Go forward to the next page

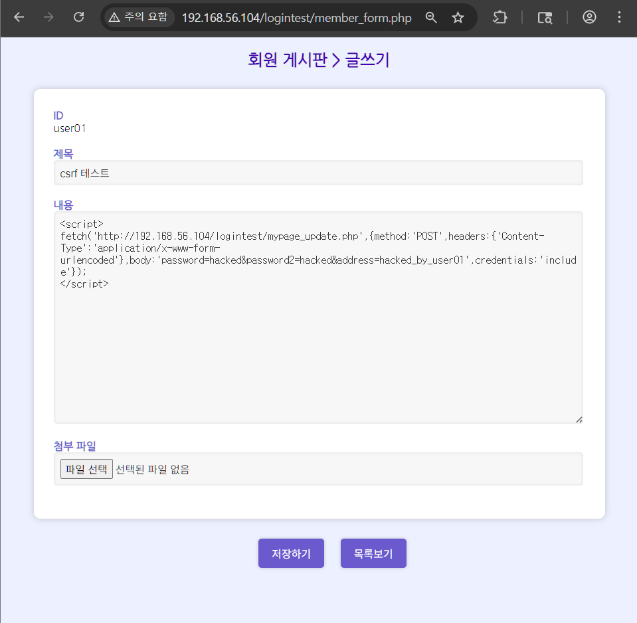click(x=48, y=17)
